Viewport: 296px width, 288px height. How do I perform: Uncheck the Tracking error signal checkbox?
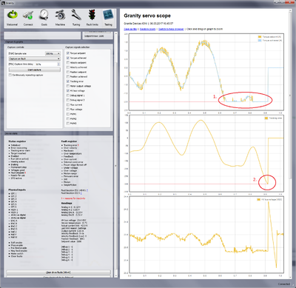pyautogui.click(x=68, y=81)
